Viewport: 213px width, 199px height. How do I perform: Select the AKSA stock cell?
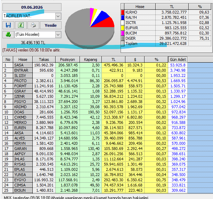coord(23,133)
